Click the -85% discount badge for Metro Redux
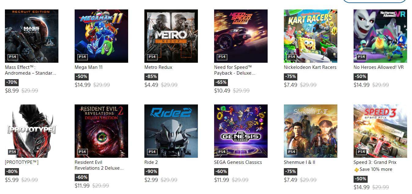412x194 pixels. coord(151,76)
